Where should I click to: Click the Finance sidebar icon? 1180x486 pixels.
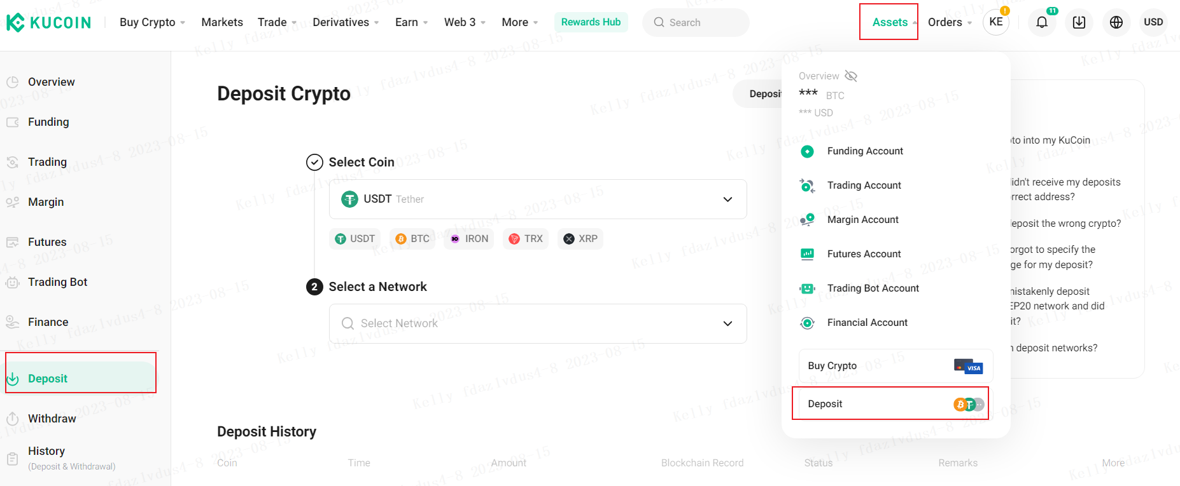13,322
